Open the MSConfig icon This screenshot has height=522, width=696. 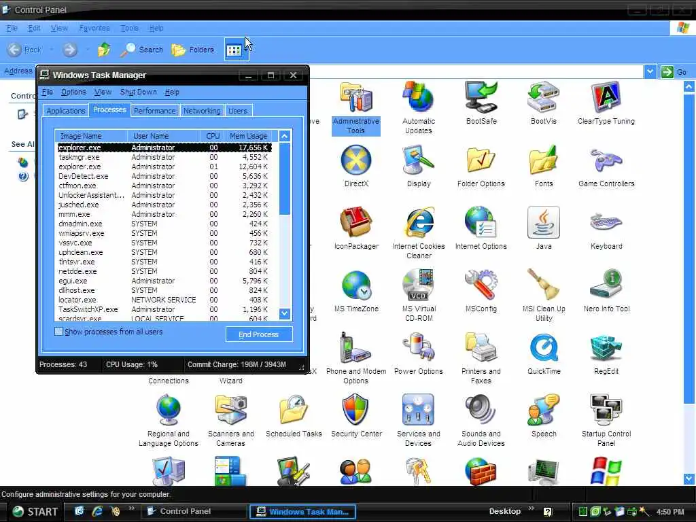(x=481, y=291)
